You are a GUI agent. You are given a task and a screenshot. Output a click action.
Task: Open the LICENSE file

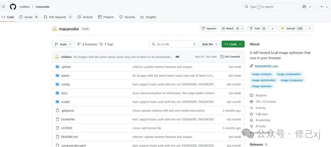[67, 128]
